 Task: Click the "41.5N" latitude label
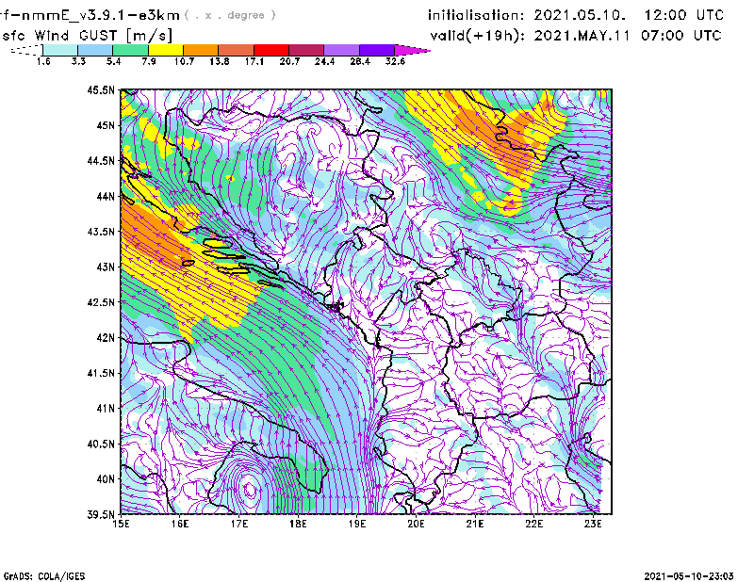pyautogui.click(x=101, y=373)
